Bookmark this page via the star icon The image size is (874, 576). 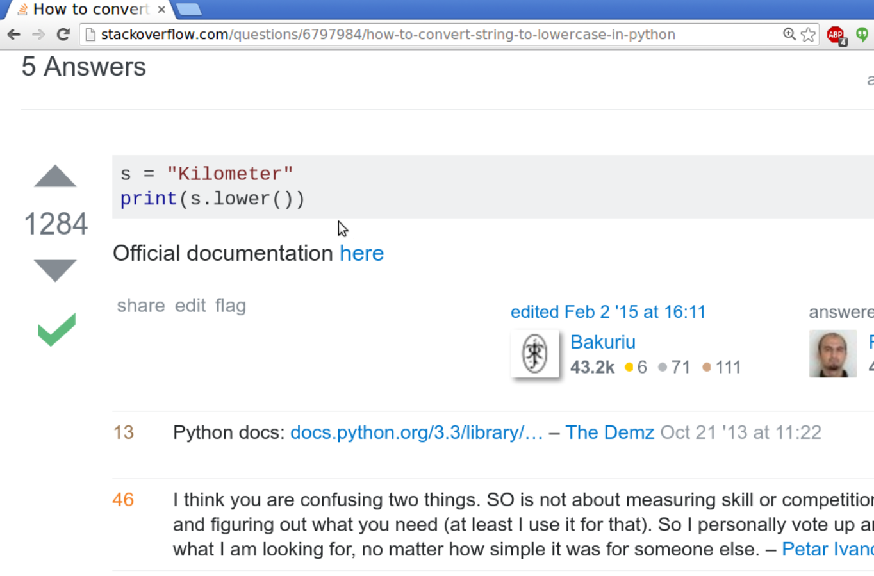pyautogui.click(x=808, y=35)
